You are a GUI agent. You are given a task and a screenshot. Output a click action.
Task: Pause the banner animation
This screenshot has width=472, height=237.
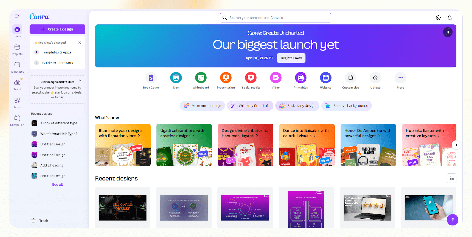coord(448,32)
